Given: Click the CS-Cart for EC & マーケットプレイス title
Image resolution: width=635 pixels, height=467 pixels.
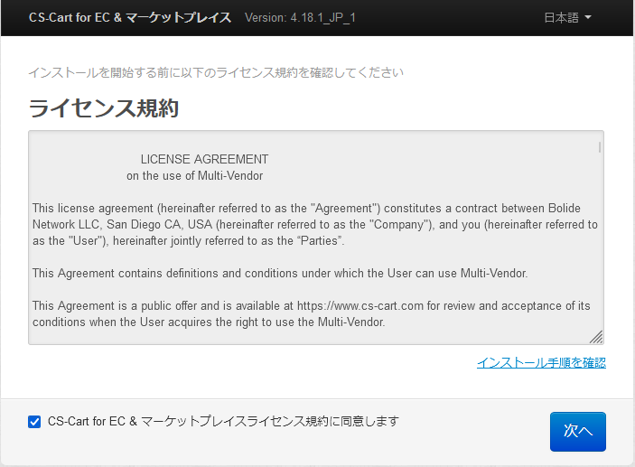Looking at the screenshot, I should pyautogui.click(x=130, y=18).
